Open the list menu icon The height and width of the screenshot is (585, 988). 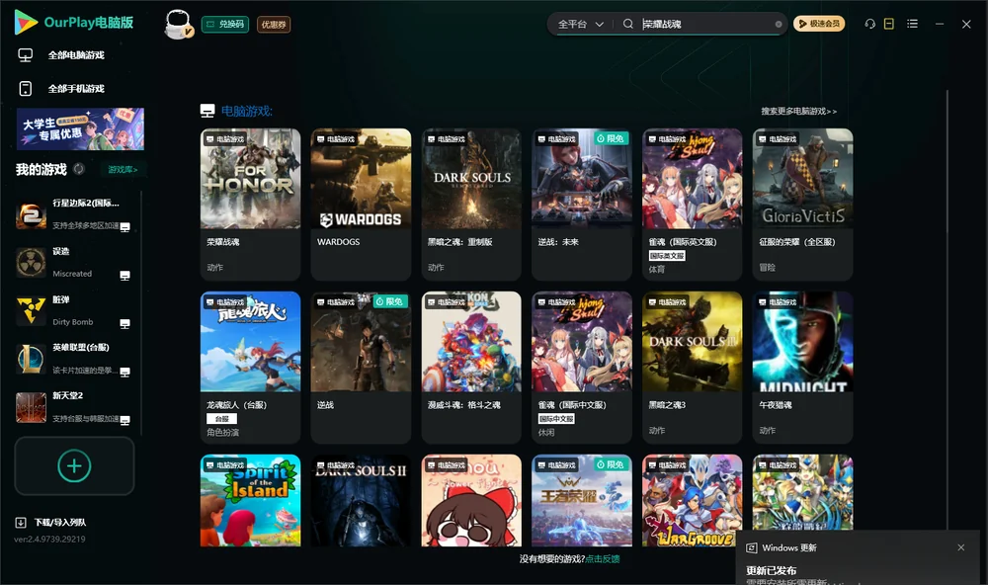(x=912, y=24)
